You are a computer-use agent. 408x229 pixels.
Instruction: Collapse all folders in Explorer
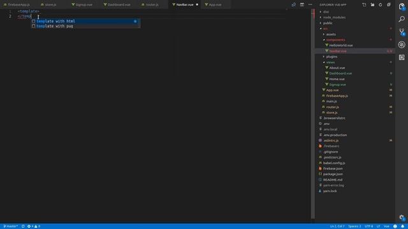[389, 4]
